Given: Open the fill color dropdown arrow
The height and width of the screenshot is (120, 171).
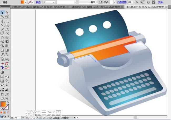Looking at the screenshot, I should click(26, 2).
